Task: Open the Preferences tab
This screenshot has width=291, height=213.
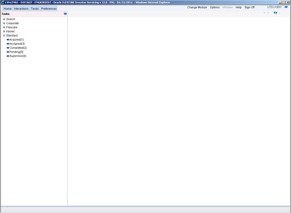Action: click(x=49, y=9)
